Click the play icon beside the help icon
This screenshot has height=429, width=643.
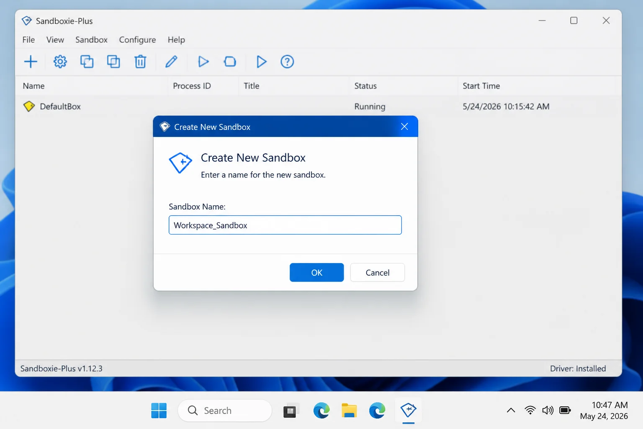[x=261, y=62]
